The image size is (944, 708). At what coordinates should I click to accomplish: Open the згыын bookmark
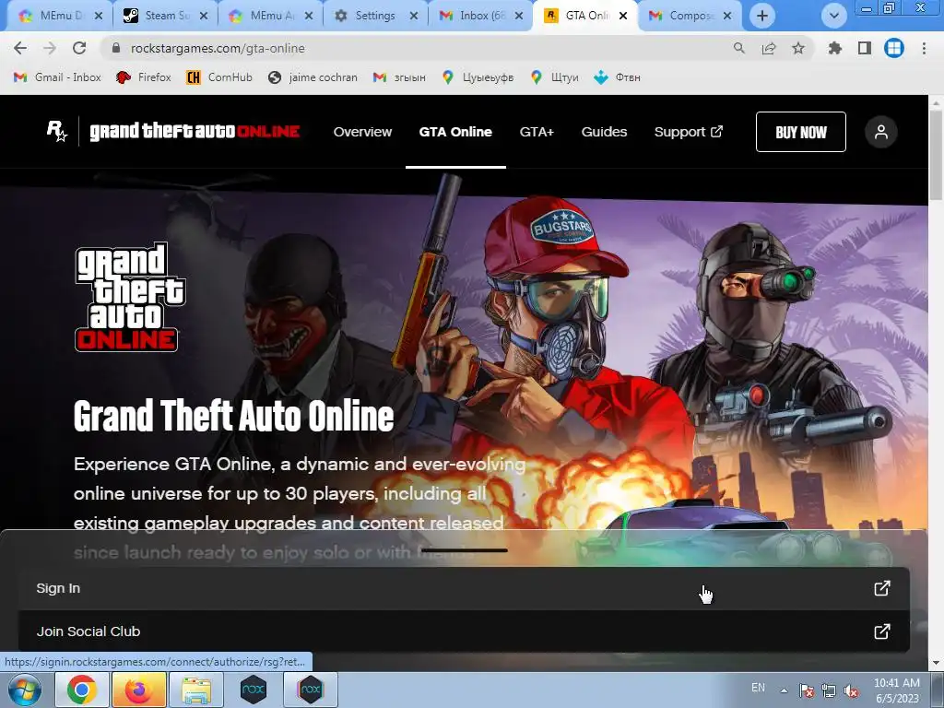[399, 77]
